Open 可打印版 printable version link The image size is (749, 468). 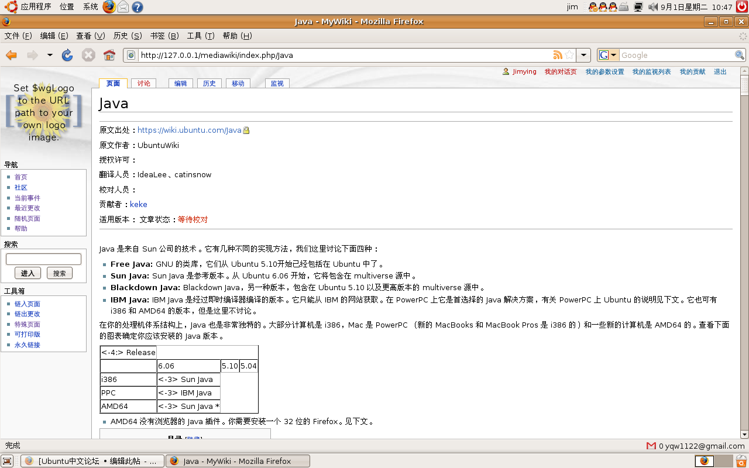tap(28, 334)
